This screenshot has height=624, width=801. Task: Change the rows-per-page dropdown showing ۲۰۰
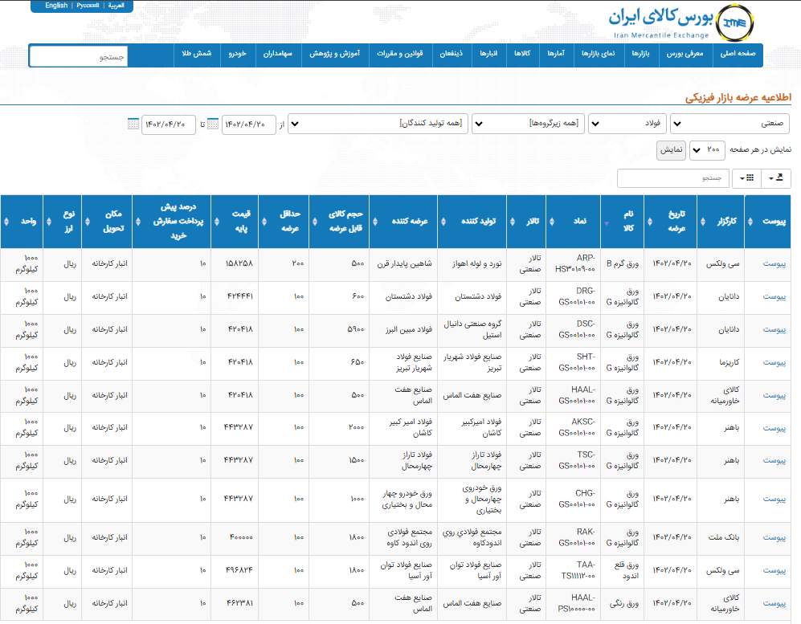pos(707,150)
